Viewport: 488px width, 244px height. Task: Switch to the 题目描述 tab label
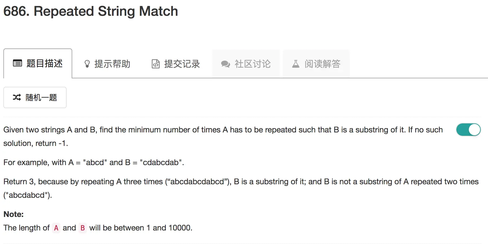coord(45,63)
